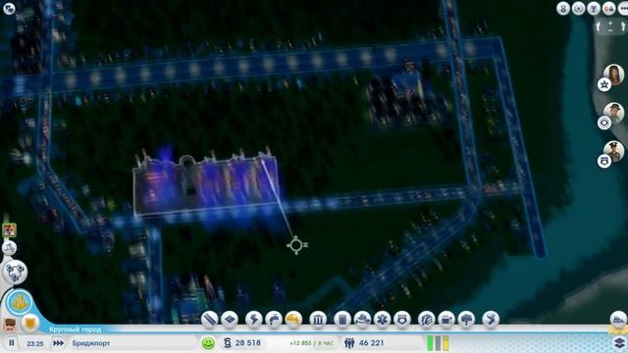Viewport: 628px width, 353px height.
Task: Open the orange shield button
Action: pos(29,323)
